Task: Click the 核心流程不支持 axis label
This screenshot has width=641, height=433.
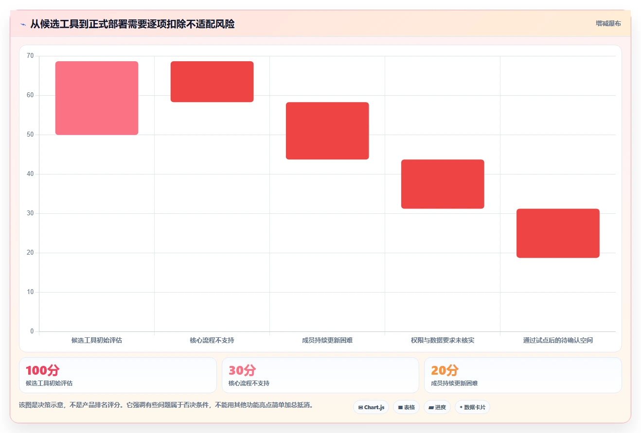Action: click(x=212, y=340)
